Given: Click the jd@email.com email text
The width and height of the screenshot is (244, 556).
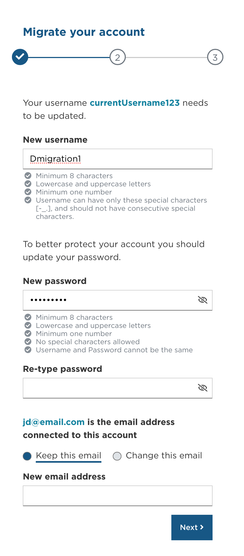Looking at the screenshot, I should pos(54,422).
